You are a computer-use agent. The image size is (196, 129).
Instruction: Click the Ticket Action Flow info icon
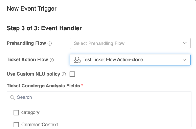52,60
